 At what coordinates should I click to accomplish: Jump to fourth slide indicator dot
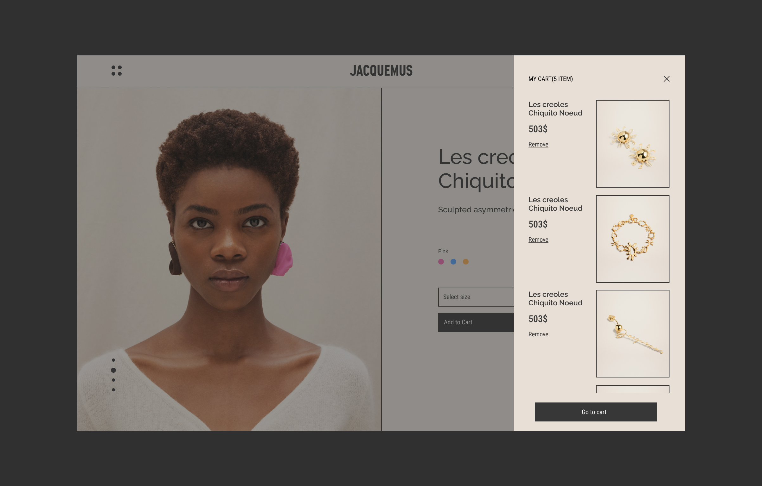[113, 390]
